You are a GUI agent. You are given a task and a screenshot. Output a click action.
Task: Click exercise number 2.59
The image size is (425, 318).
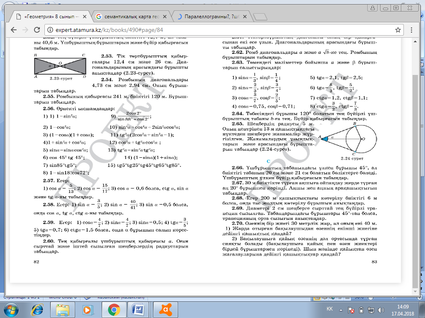pos(49,222)
